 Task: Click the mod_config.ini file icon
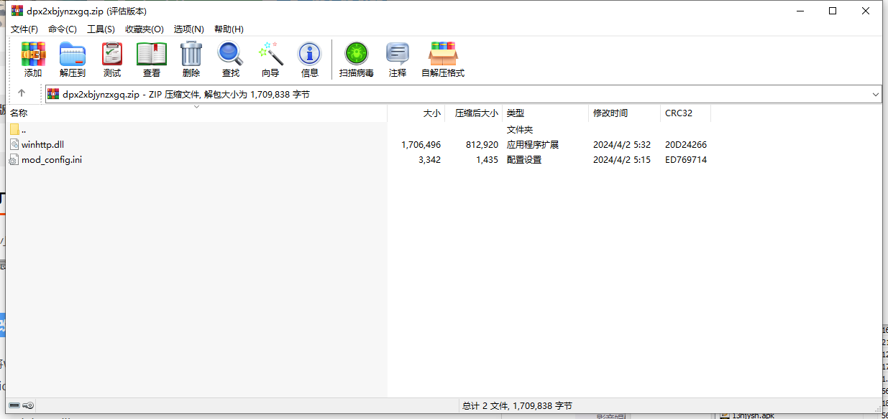[x=14, y=159]
